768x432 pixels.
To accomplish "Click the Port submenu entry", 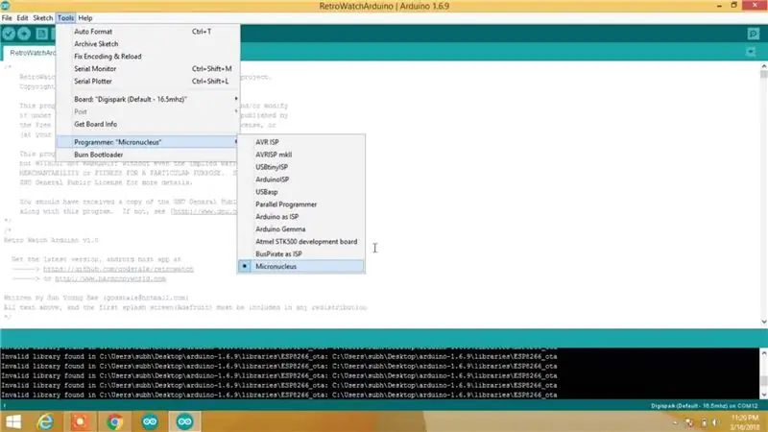I will tap(148, 111).
